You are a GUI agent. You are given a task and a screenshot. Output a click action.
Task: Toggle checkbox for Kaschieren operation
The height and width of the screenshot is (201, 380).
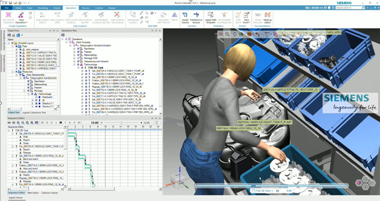click(77, 49)
